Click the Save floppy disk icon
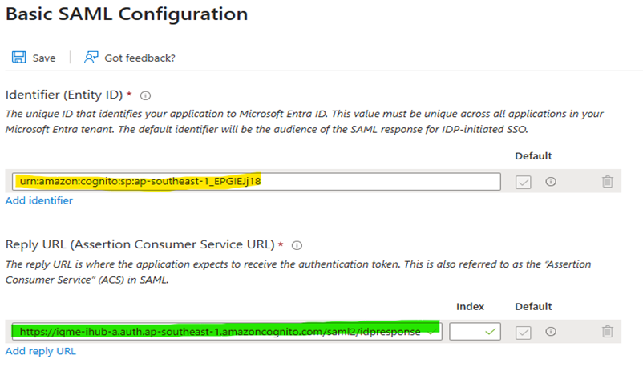Screen dimensions: 643x367 tap(18, 58)
